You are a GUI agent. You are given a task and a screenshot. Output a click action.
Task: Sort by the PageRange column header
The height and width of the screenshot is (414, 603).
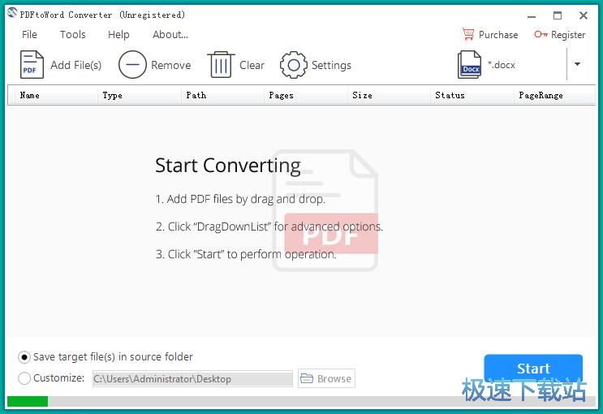click(x=554, y=95)
